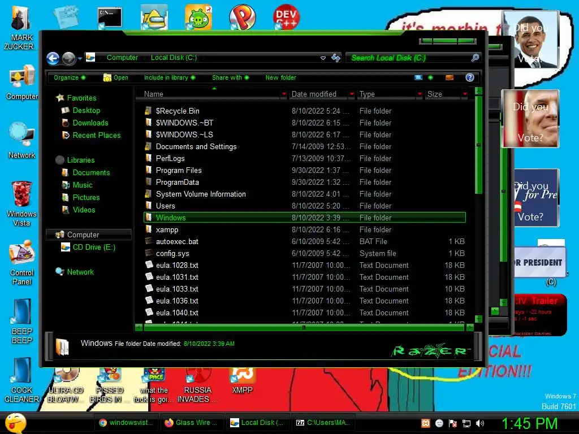Click the blue Help question mark icon
The image size is (579, 434).
tap(470, 77)
